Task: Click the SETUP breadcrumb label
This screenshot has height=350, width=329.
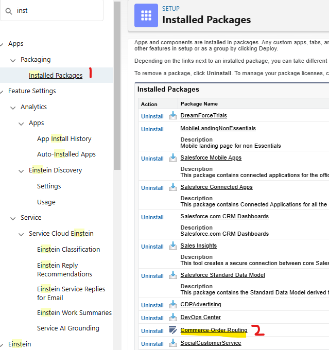Action: click(171, 9)
